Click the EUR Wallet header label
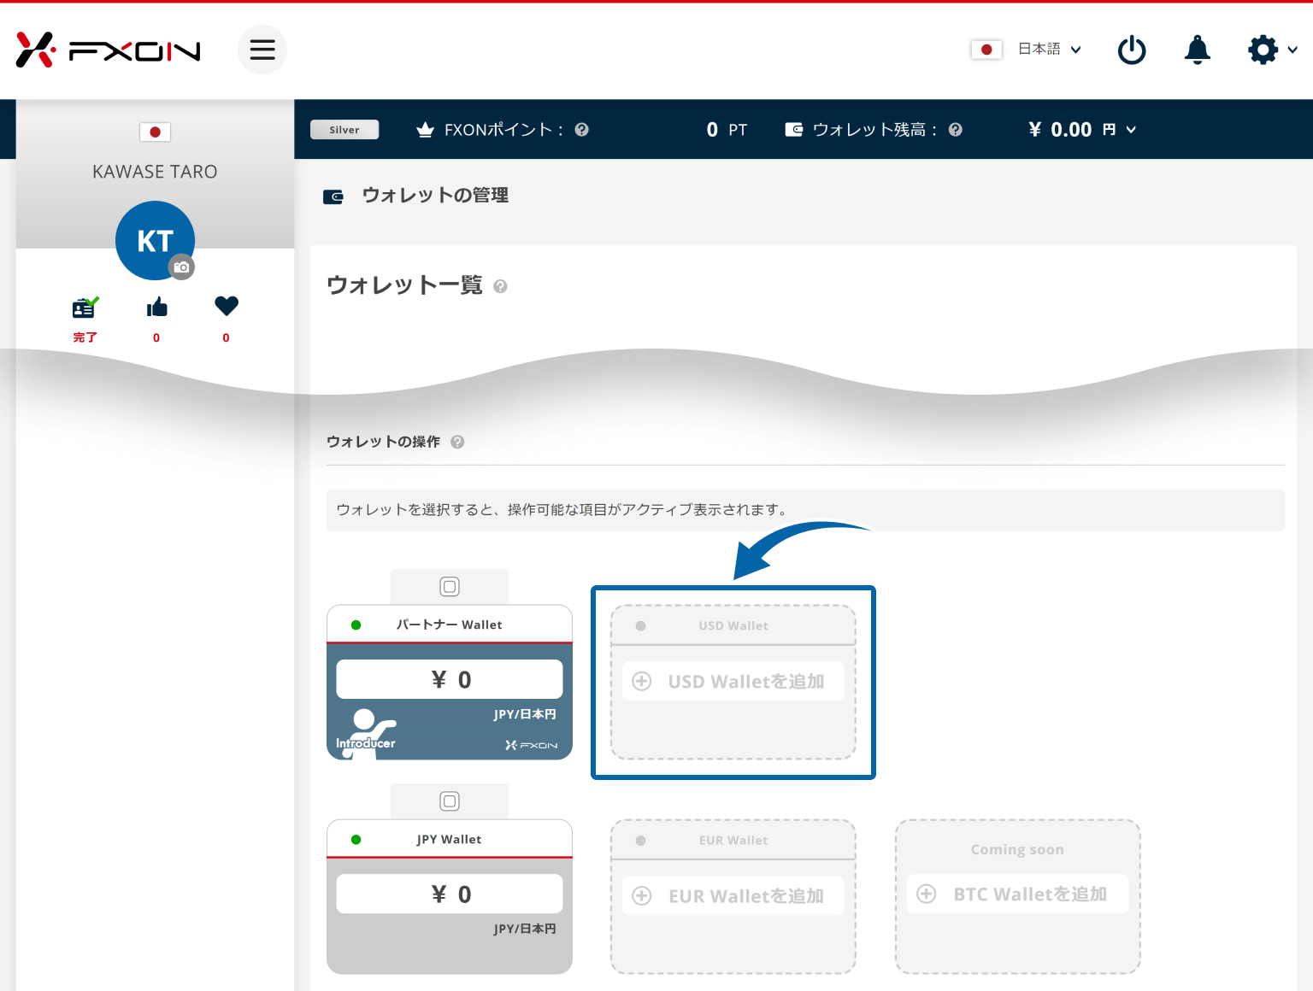Screen dimensions: 1313x991 coord(733,841)
